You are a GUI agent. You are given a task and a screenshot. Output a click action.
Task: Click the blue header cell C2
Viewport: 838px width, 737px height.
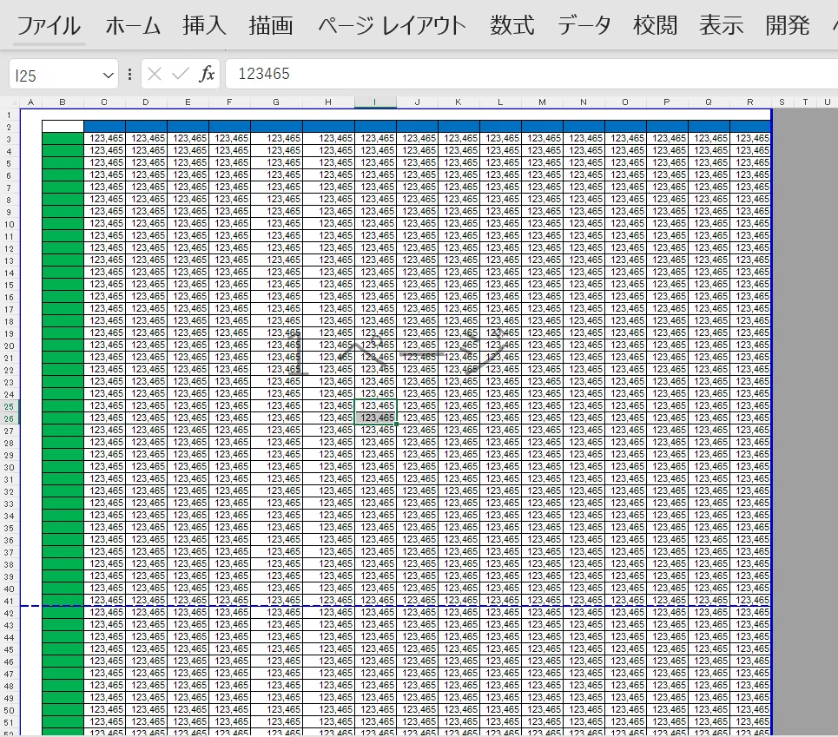[x=105, y=126]
